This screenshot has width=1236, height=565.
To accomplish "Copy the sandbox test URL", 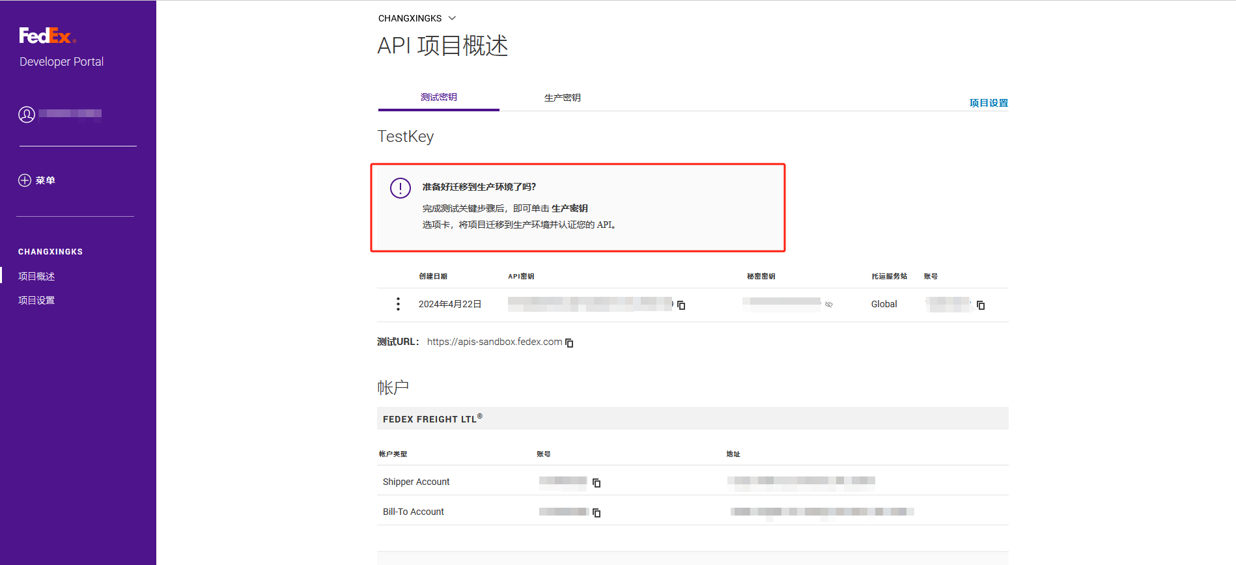I will [x=569, y=343].
